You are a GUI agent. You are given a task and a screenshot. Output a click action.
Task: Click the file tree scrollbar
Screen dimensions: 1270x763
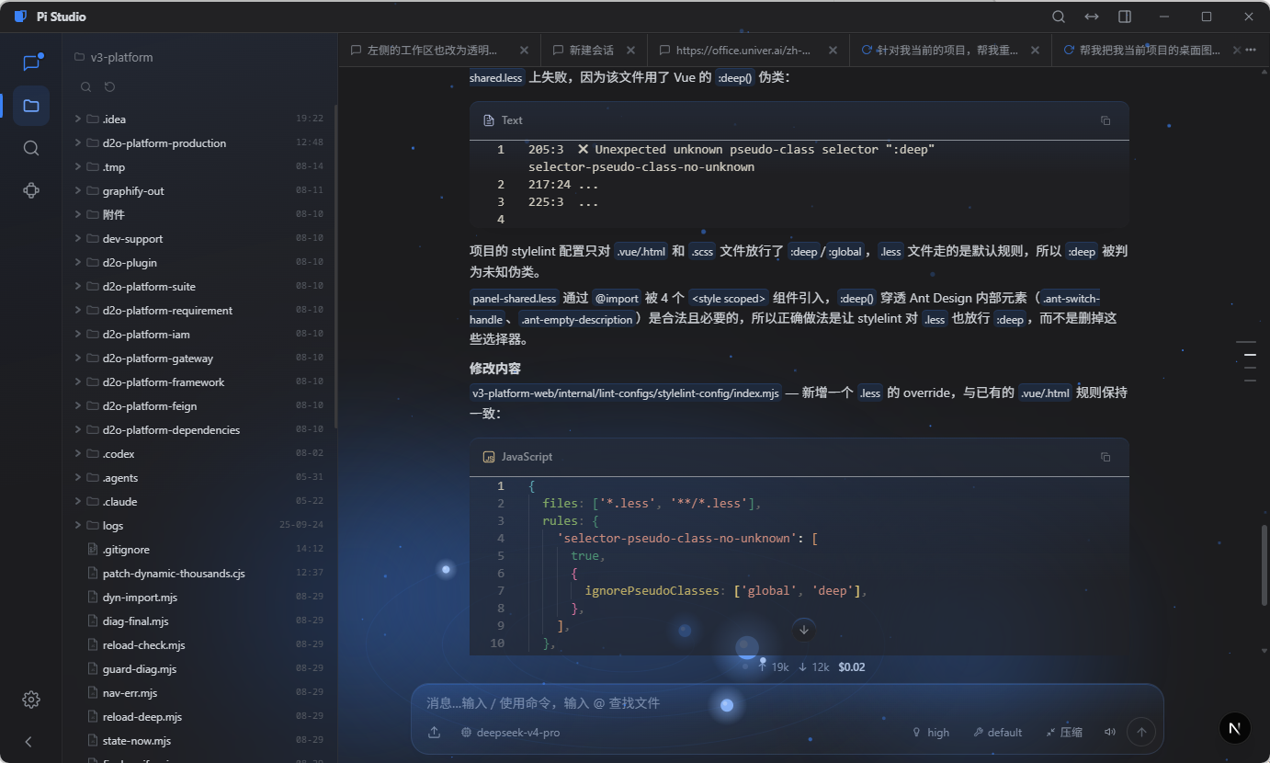335,267
